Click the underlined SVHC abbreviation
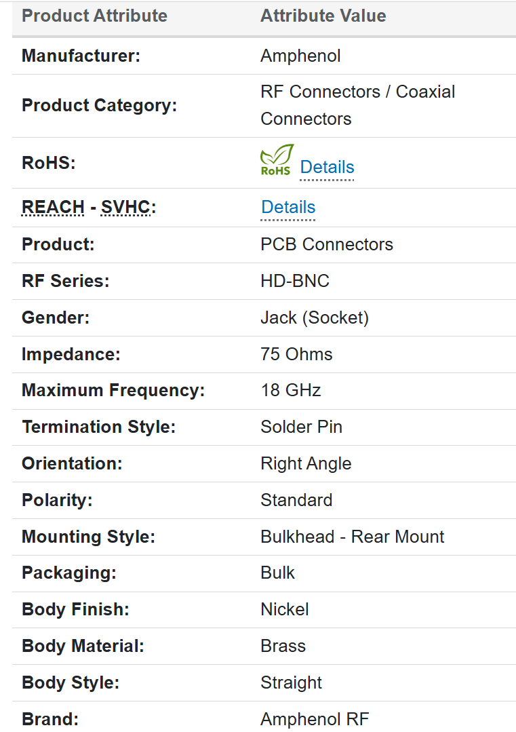This screenshot has height=732, width=516. (x=125, y=207)
